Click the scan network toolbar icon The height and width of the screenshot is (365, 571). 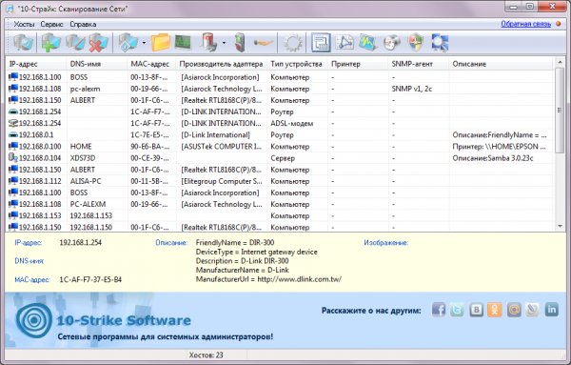point(23,43)
